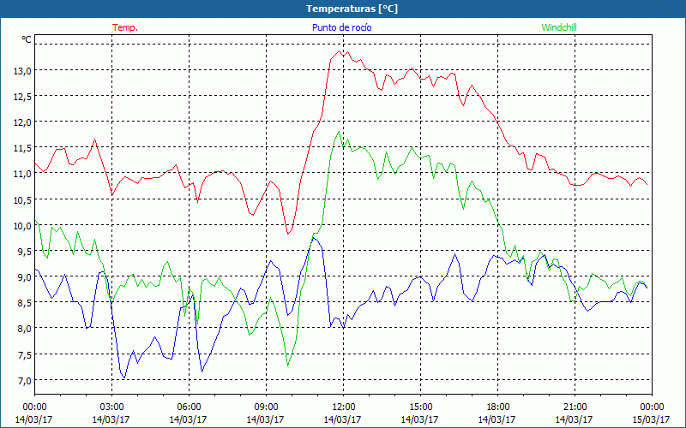Image resolution: width=686 pixels, height=428 pixels.
Task: Click the 7,0 y-axis value
Action: pyautogui.click(x=25, y=381)
